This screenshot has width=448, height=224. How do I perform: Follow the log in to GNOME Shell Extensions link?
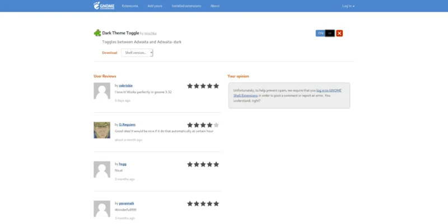(287, 93)
